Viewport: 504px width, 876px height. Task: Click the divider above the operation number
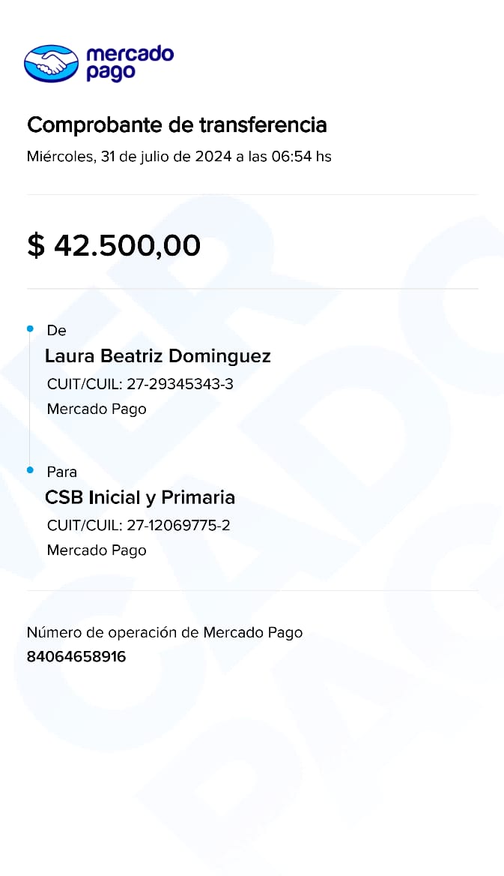(x=252, y=590)
